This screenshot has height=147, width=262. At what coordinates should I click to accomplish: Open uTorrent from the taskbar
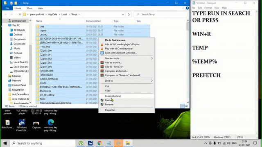[x=81, y=143]
